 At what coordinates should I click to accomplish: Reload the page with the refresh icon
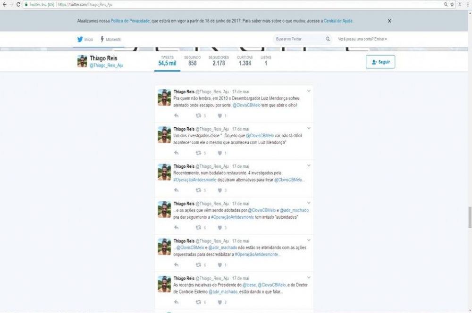(18, 5)
